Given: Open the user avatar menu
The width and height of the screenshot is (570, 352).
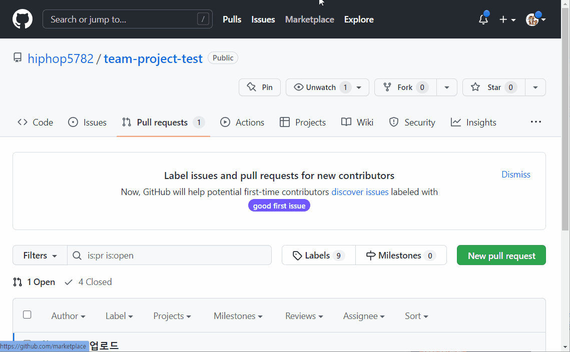Looking at the screenshot, I should 535,19.
